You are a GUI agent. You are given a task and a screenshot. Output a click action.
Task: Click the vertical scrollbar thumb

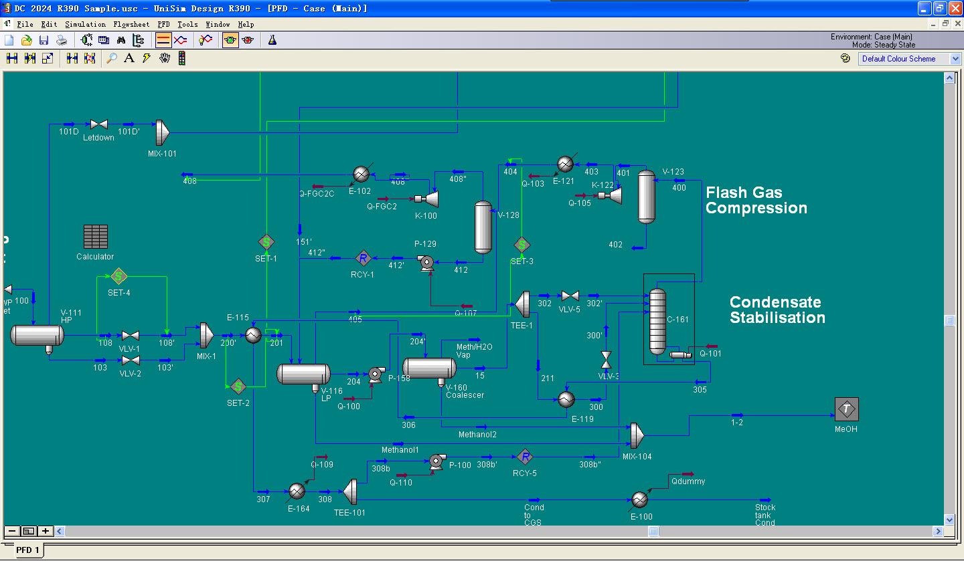point(949,321)
